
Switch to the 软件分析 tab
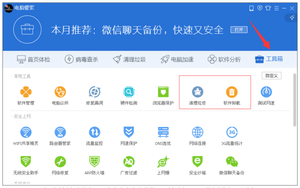click(224, 59)
